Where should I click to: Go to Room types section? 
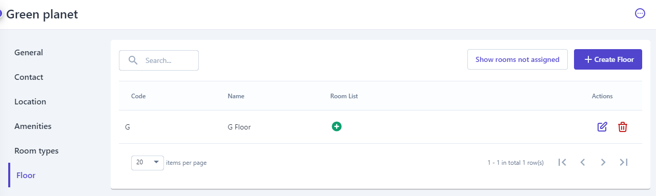[36, 151]
